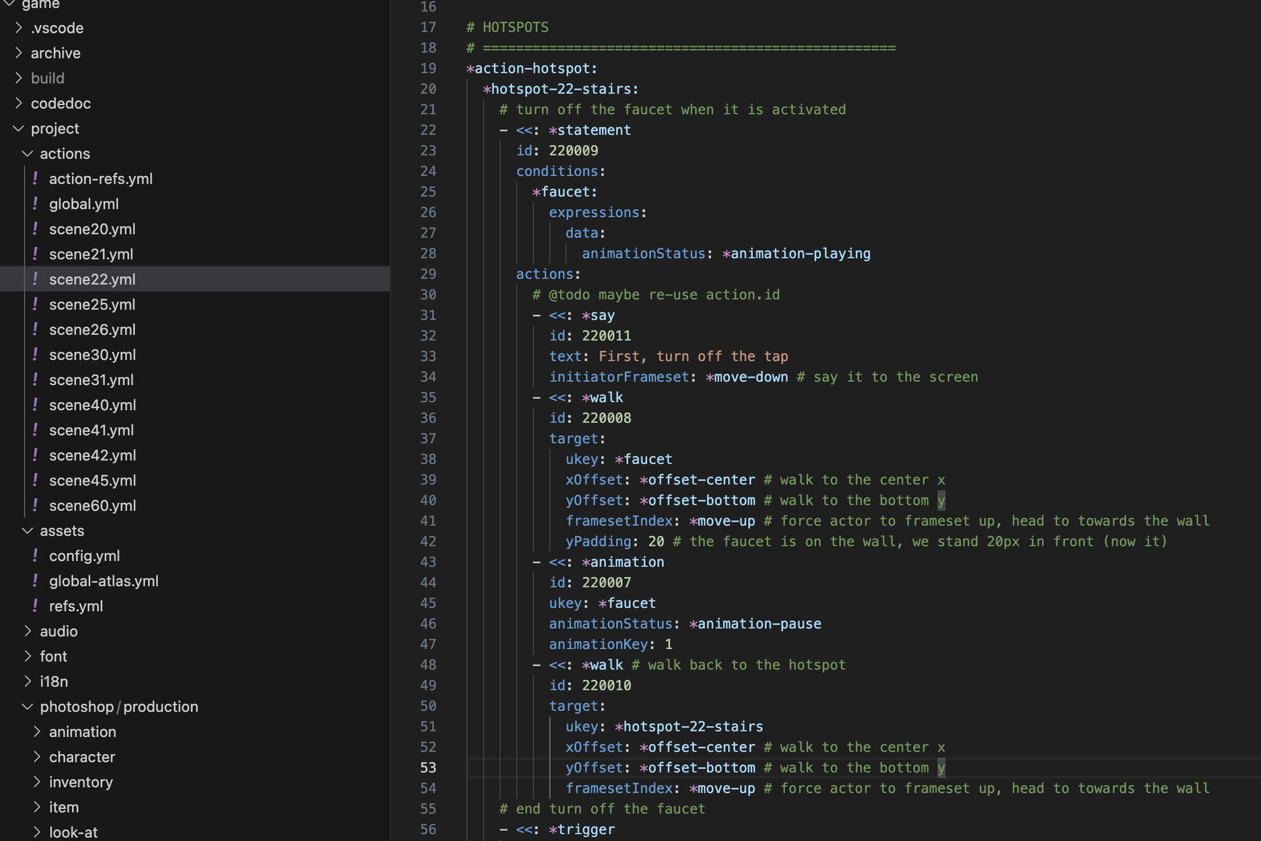The image size is (1261, 841).
Task: Click the 'expressions:' key
Action: (x=598, y=213)
